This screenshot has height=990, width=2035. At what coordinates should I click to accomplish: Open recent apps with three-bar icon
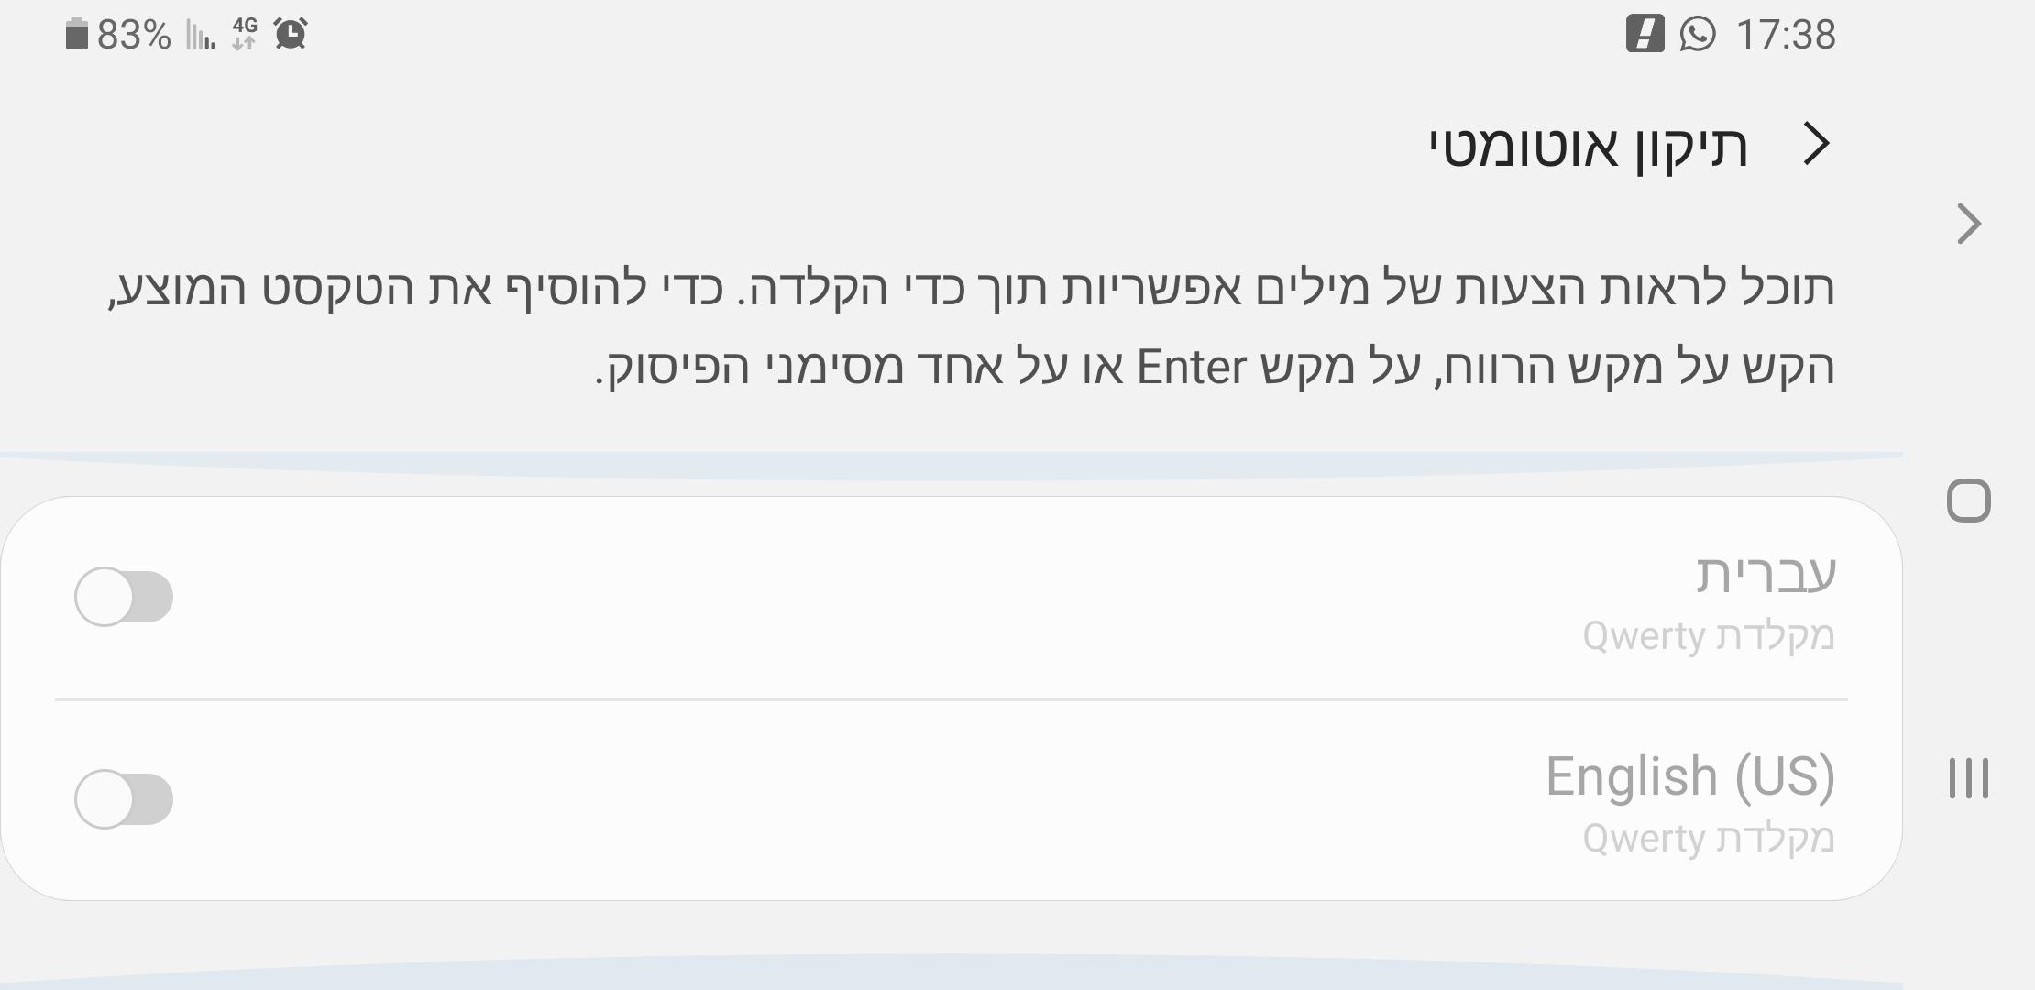coord(1969,778)
